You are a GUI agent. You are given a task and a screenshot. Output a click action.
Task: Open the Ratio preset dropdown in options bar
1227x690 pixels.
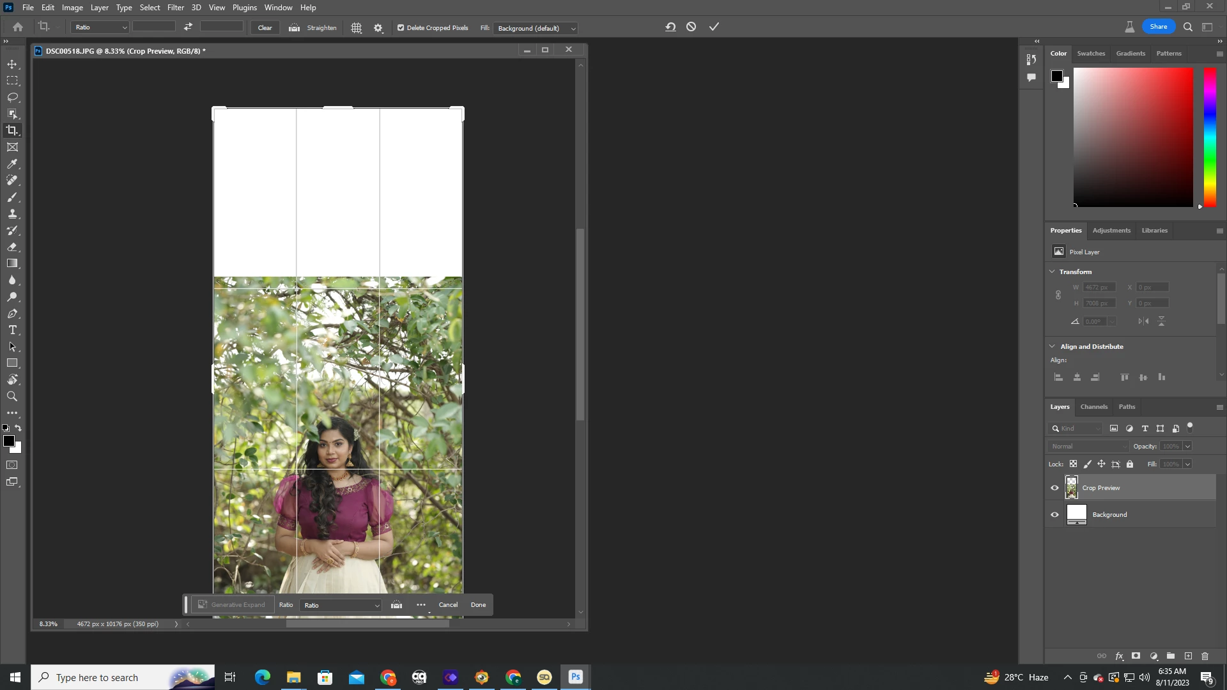pos(100,27)
